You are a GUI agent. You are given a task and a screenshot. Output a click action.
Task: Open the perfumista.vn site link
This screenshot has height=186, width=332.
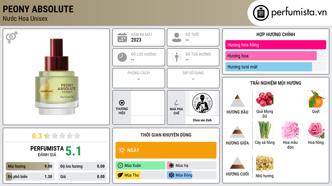click(299, 12)
